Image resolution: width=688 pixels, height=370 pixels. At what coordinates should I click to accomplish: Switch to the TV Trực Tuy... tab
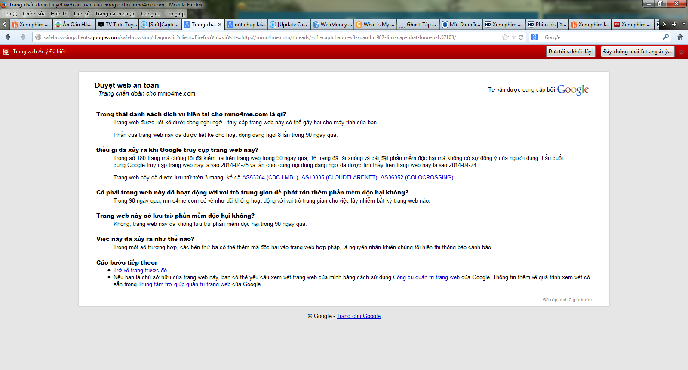[x=117, y=25]
